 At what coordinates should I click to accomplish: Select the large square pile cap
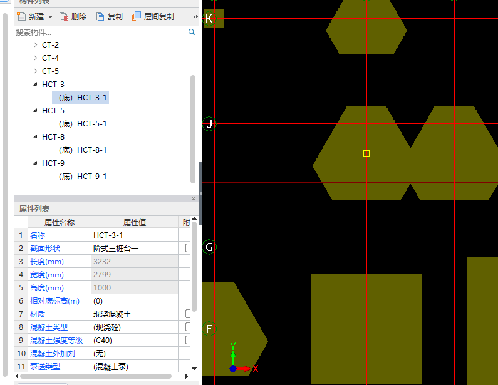366,329
